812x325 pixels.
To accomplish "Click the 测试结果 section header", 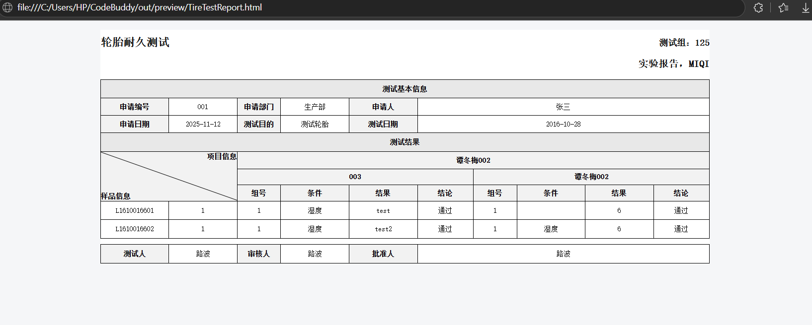I will click(405, 142).
